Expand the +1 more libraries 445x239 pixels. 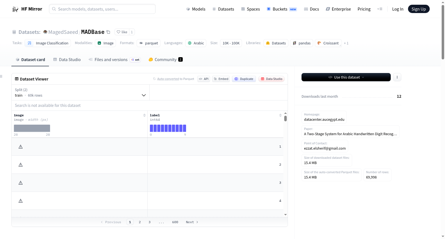[x=346, y=43]
